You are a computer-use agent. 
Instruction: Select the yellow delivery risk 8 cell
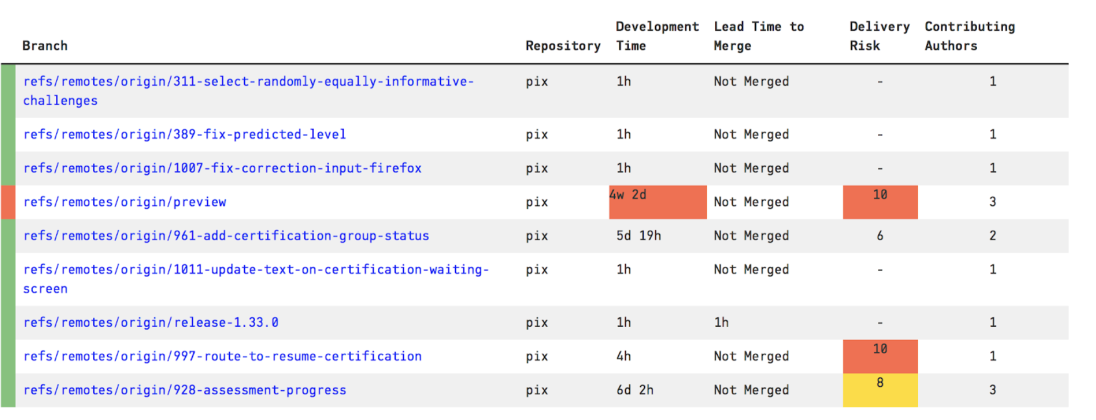pos(880,391)
